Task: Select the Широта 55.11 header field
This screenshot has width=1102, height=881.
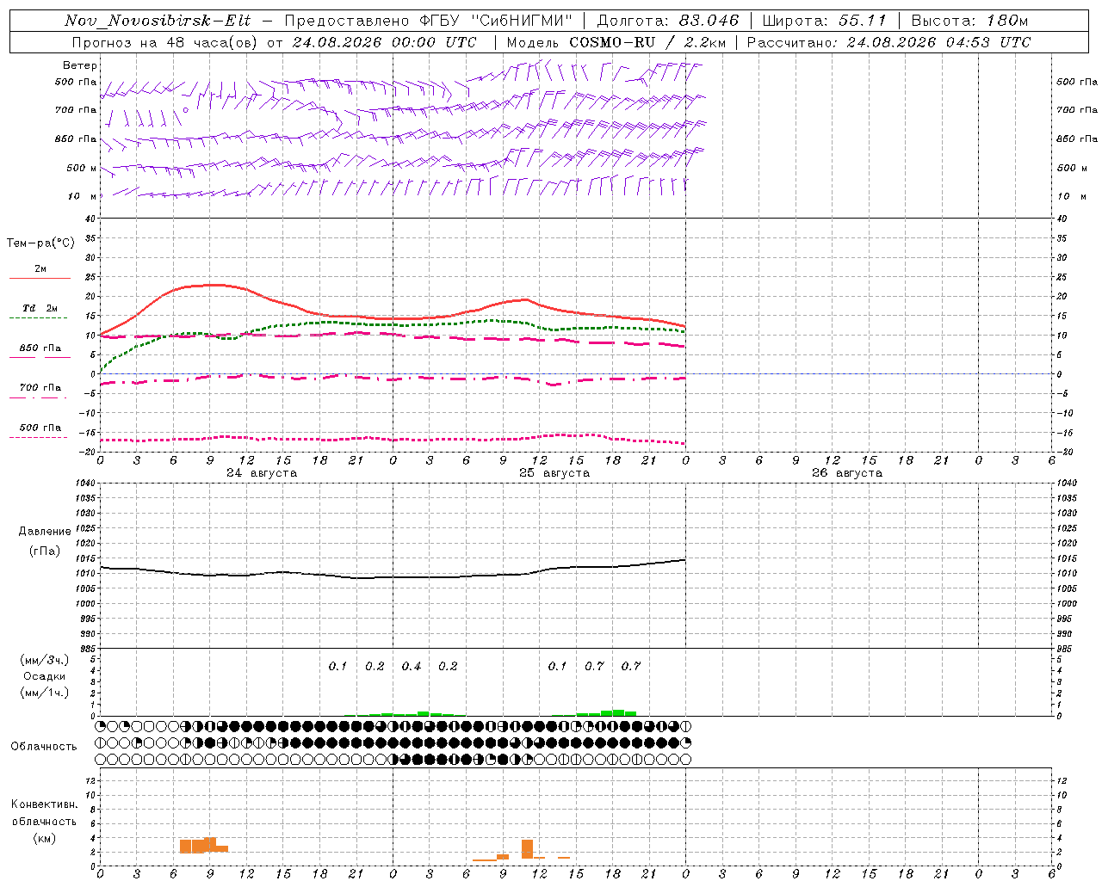Action: coord(825,21)
